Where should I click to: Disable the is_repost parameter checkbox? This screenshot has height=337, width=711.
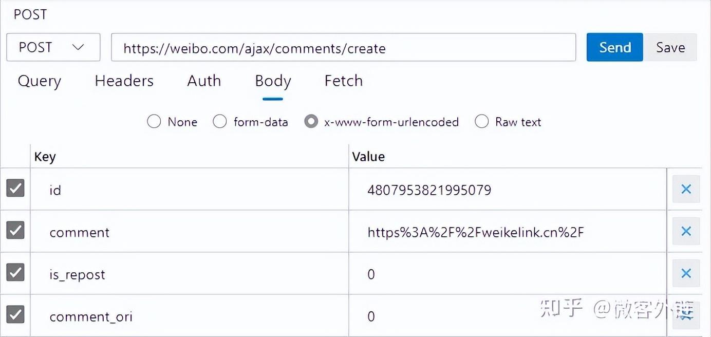click(15, 272)
